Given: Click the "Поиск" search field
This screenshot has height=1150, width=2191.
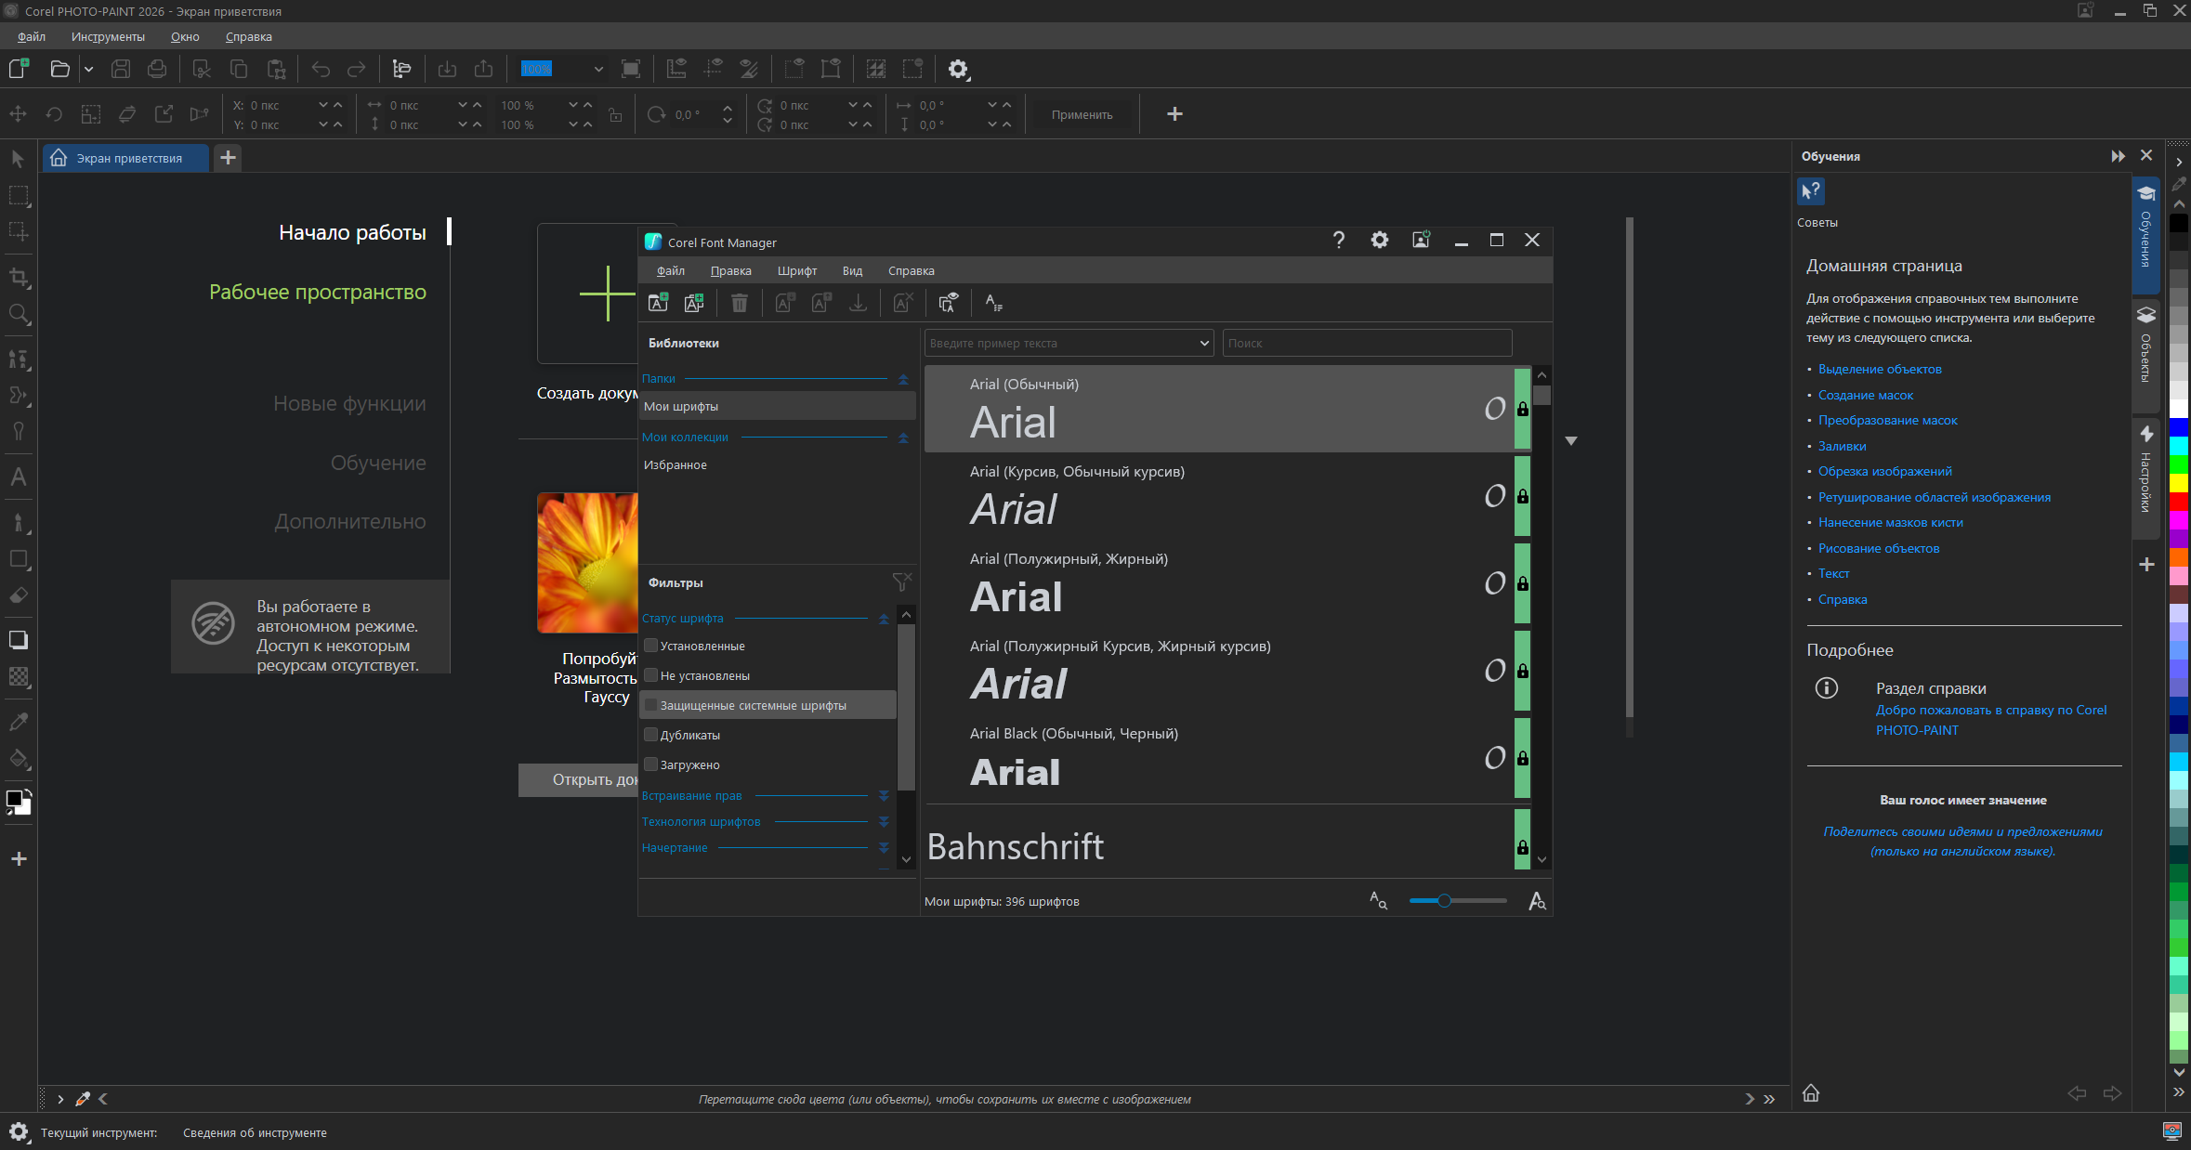Looking at the screenshot, I should pyautogui.click(x=1367, y=343).
